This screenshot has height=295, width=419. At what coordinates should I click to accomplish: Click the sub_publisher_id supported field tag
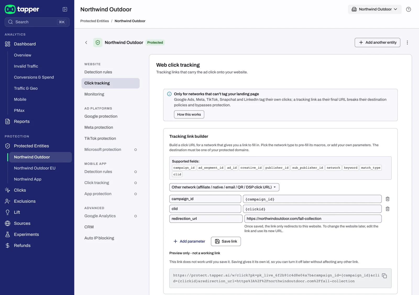tap(307, 168)
